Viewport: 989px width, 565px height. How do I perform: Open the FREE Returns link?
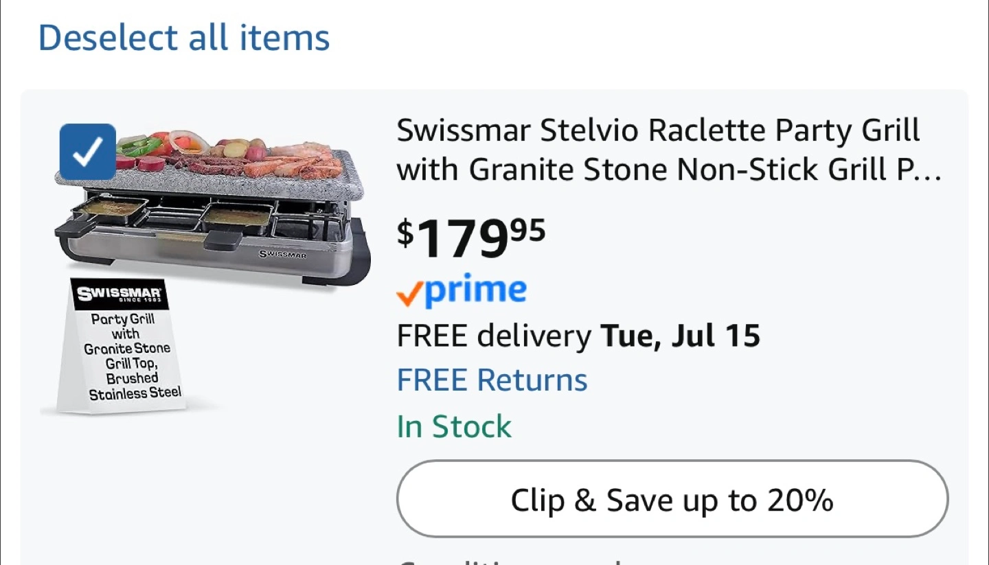[492, 380]
